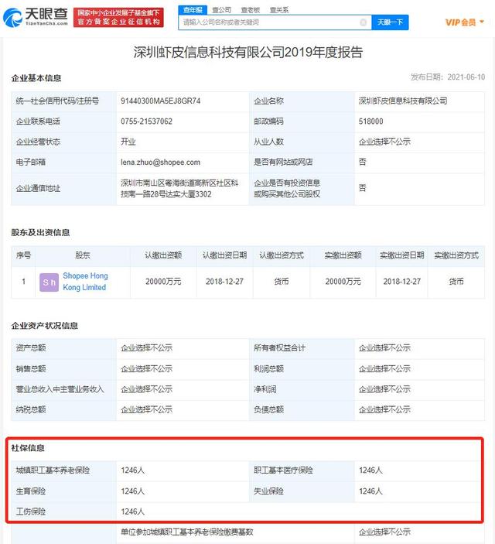Click the 企业基本信息 section heading
The height and width of the screenshot is (544, 495).
coord(36,78)
